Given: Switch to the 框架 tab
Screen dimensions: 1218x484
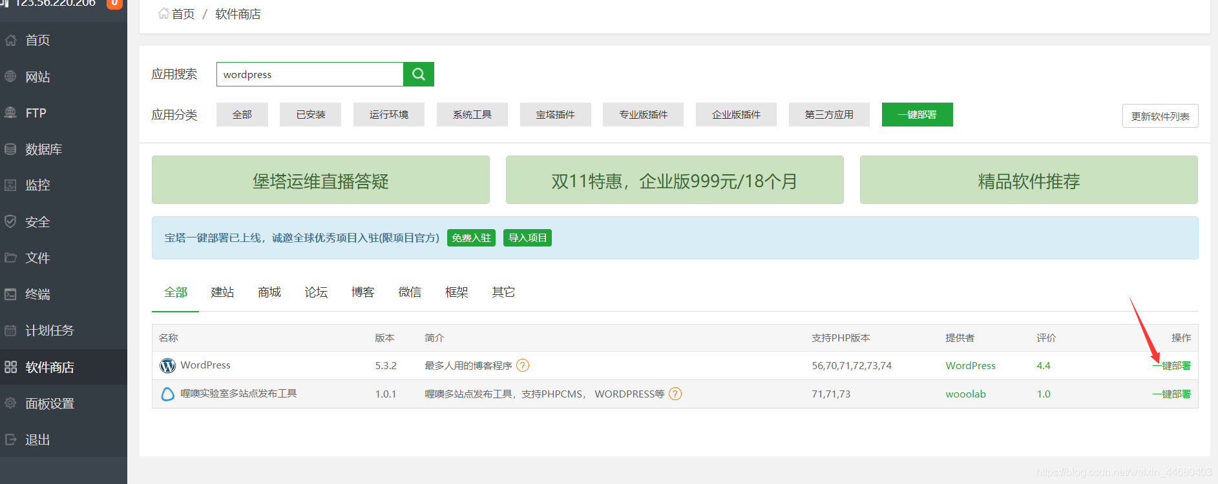Looking at the screenshot, I should (457, 292).
